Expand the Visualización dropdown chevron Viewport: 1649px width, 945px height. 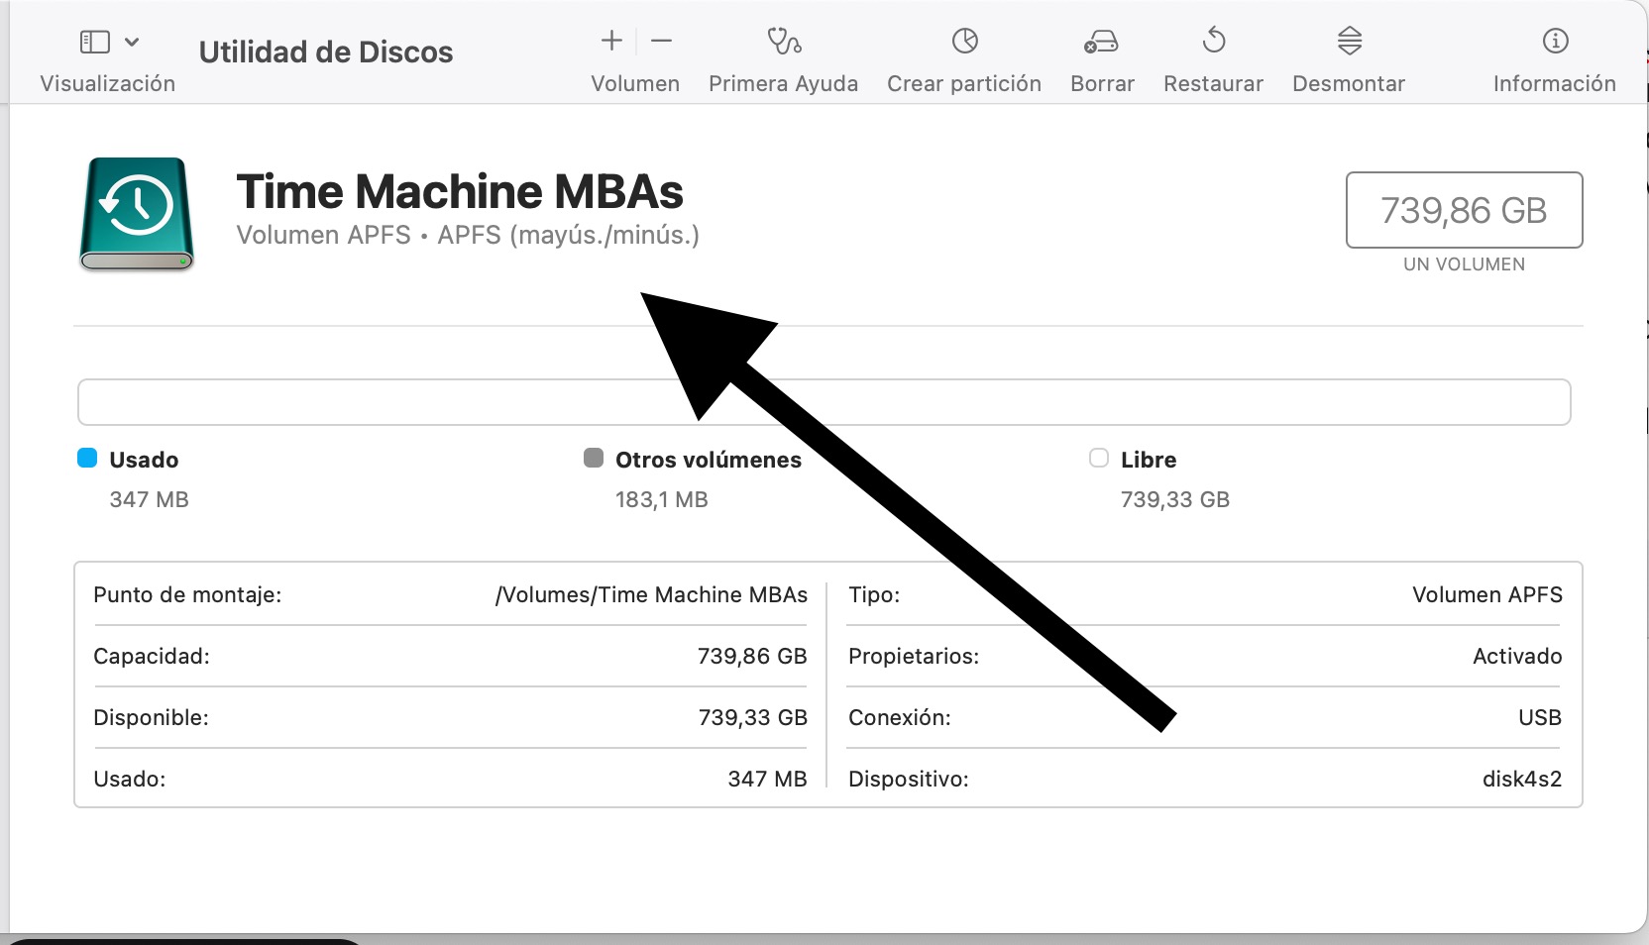point(132,42)
